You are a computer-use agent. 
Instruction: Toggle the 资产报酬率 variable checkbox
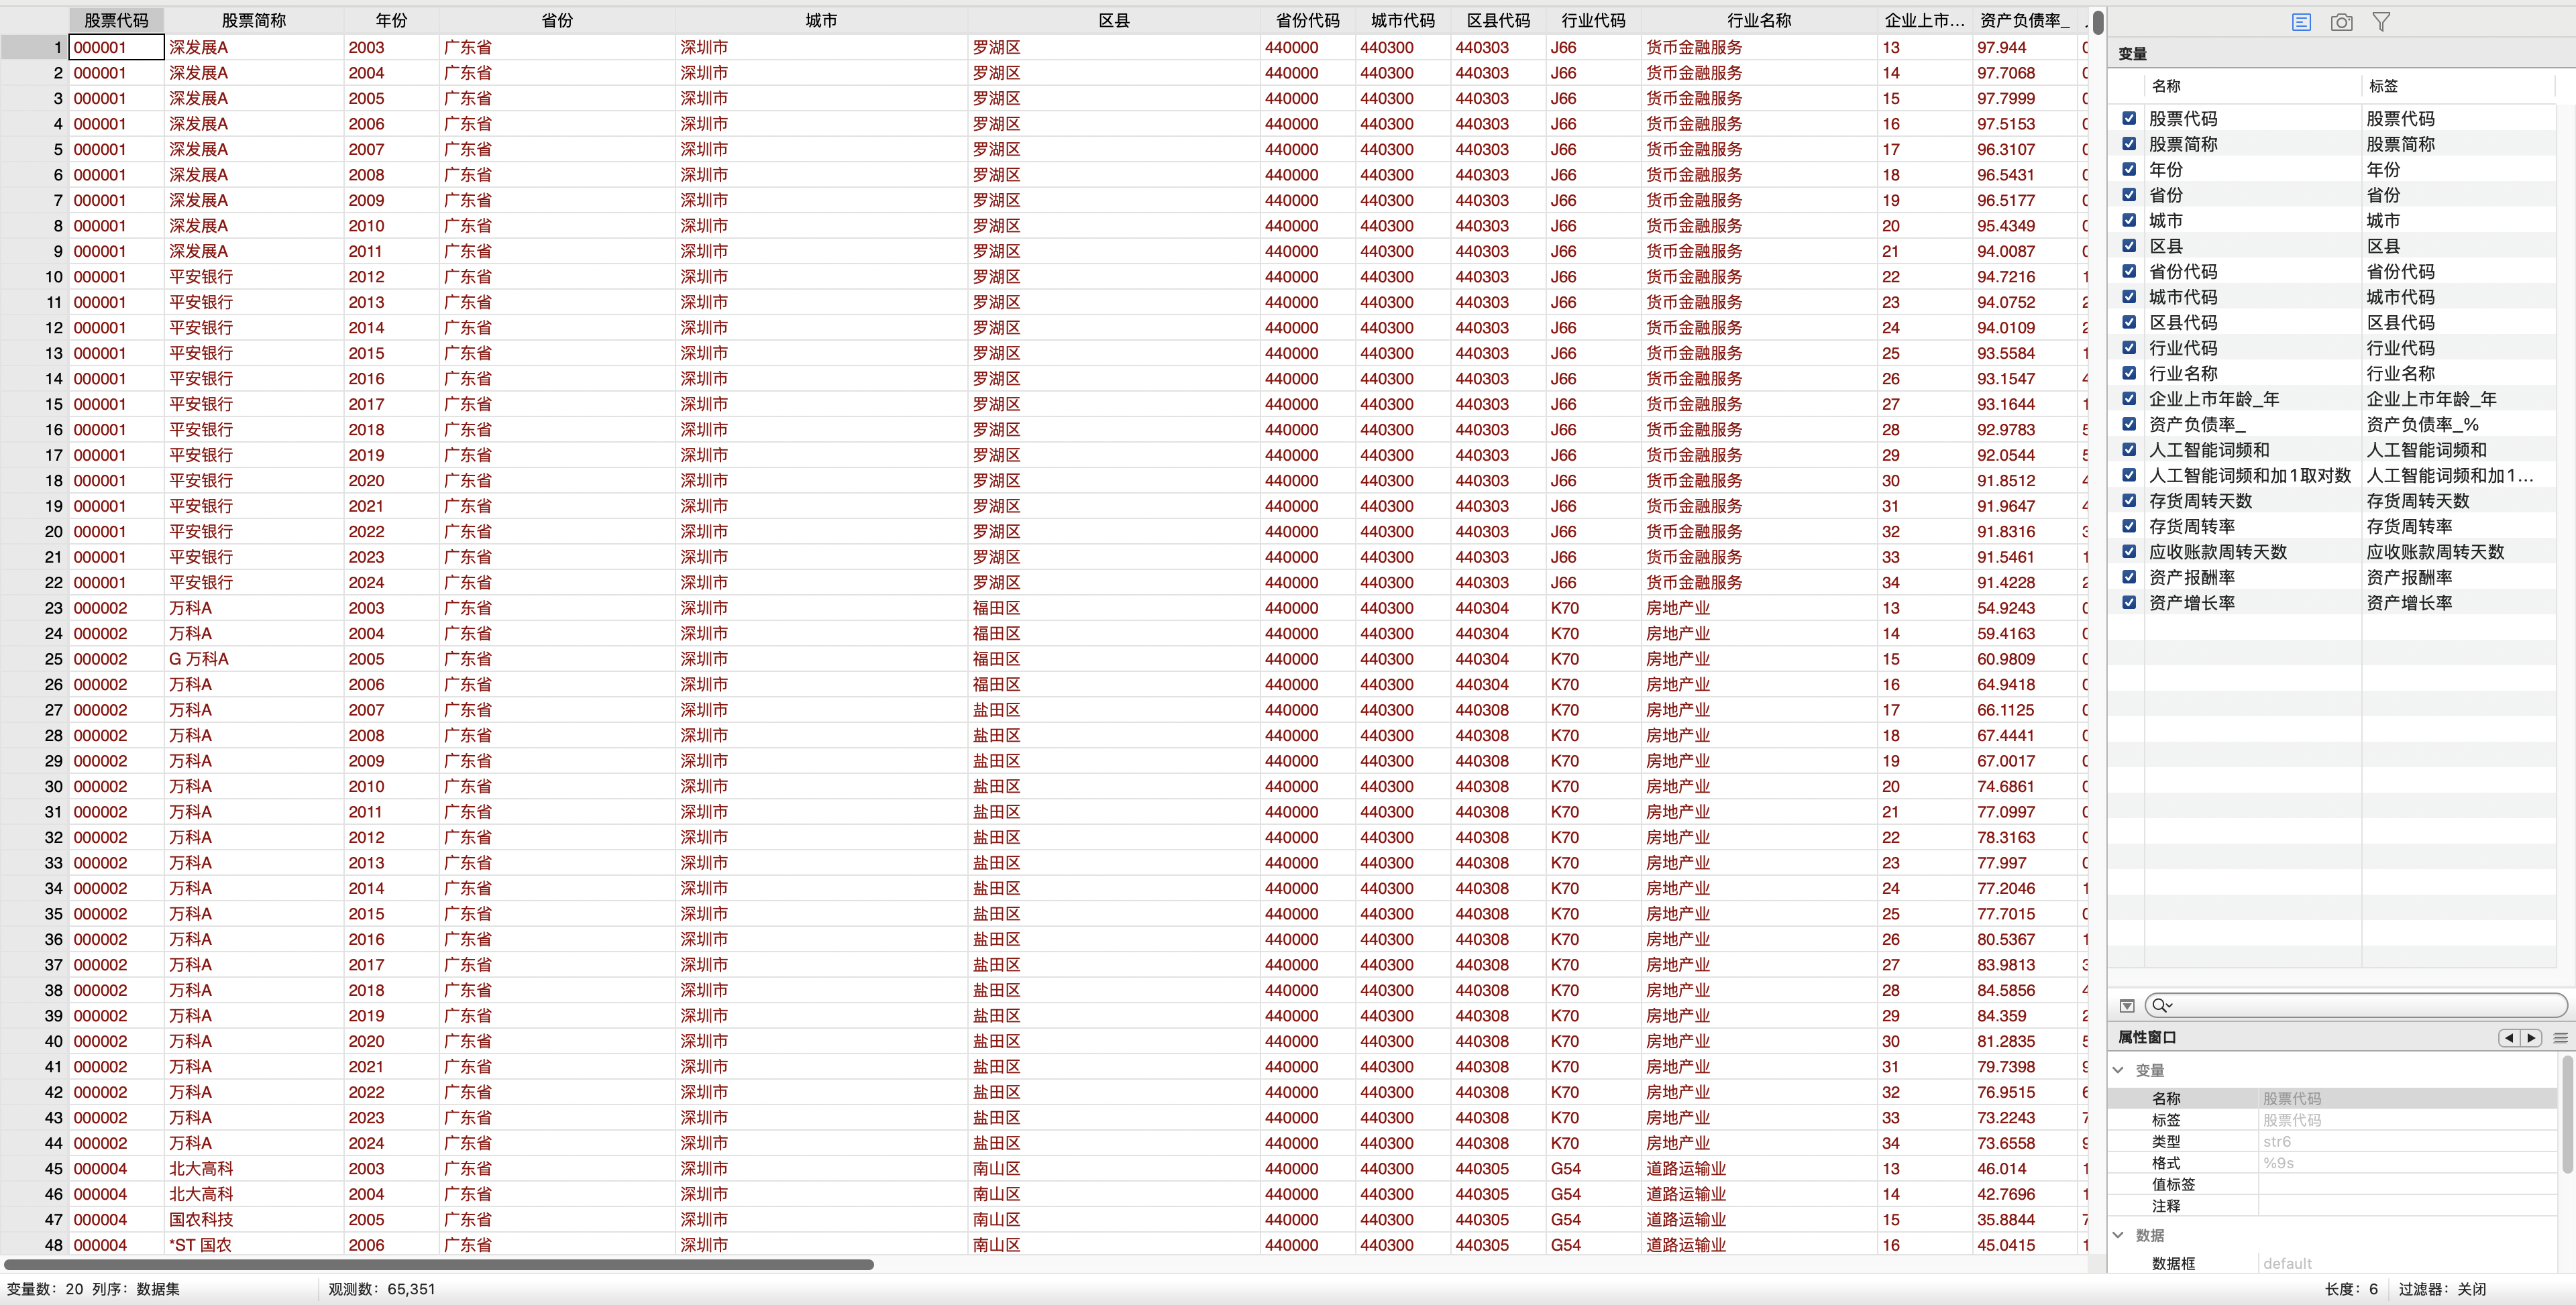pos(2129,577)
